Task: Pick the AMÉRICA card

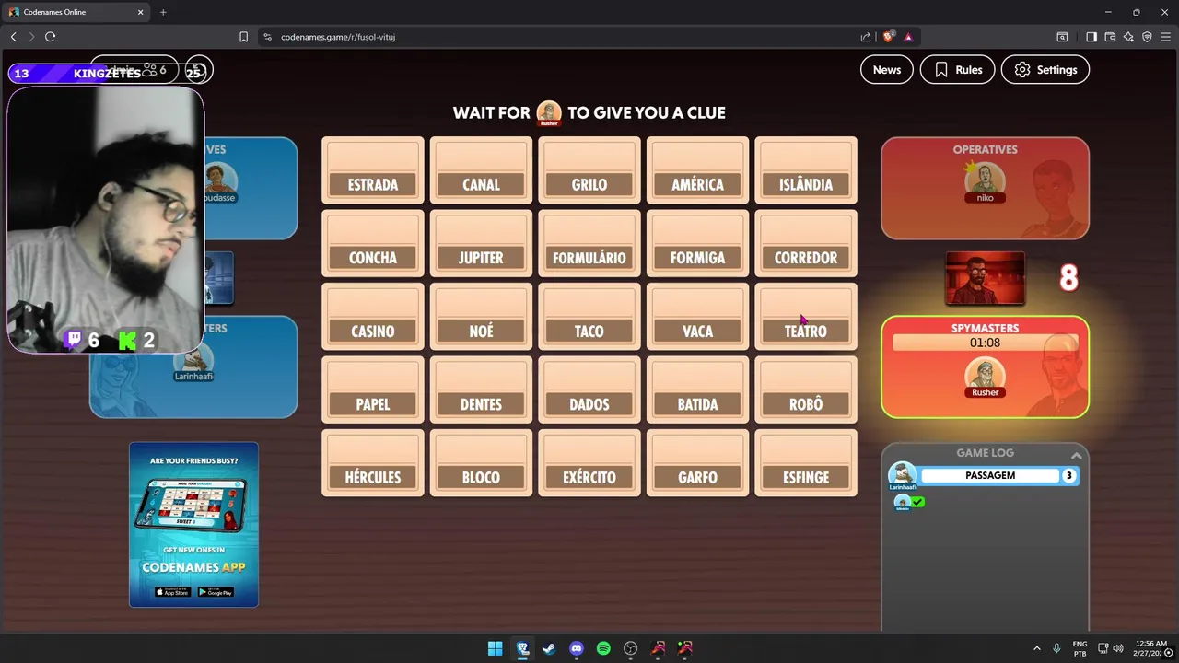Action: point(697,170)
